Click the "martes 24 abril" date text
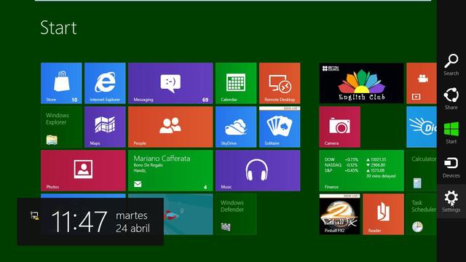This screenshot has height=262, width=466. tap(133, 221)
